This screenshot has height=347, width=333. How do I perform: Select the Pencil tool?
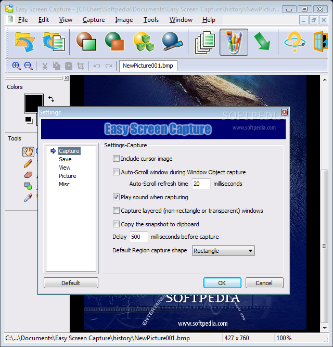(28, 163)
